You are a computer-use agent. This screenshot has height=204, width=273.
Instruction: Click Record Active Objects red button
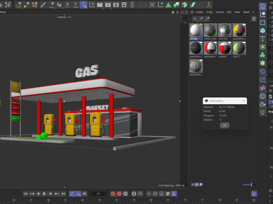(x=113, y=194)
